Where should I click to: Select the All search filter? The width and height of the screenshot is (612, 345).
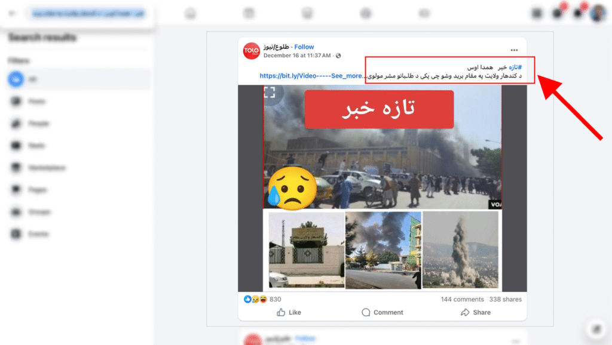[x=79, y=79]
